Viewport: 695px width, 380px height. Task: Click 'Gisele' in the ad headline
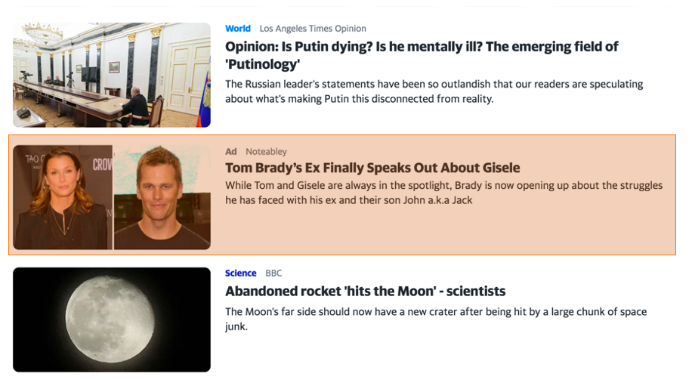pyautogui.click(x=501, y=168)
